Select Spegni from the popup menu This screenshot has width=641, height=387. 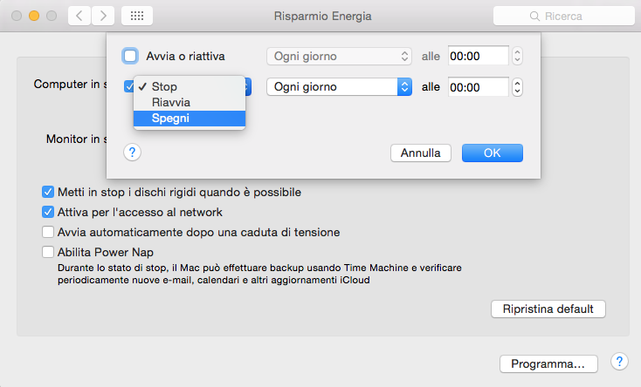(x=171, y=119)
